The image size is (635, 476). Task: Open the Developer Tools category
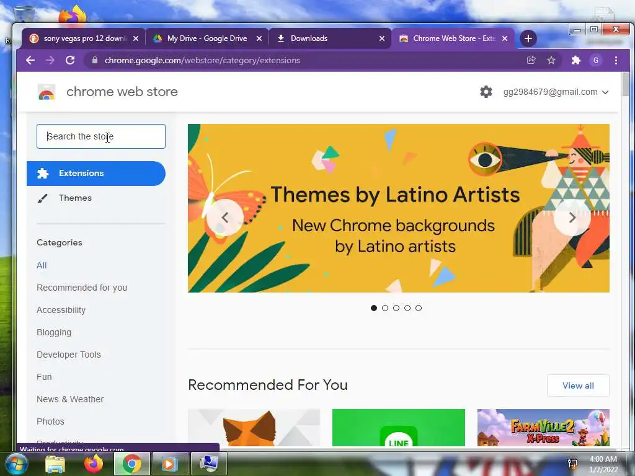(69, 355)
